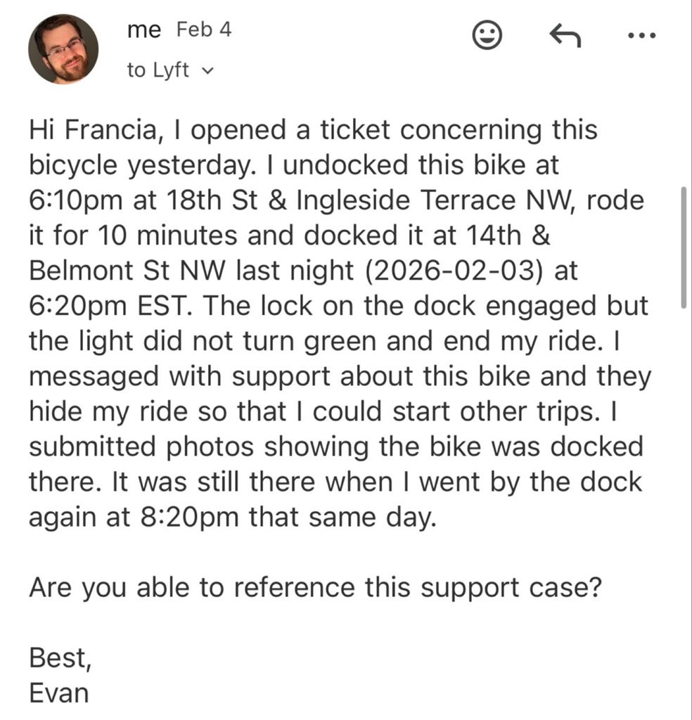
Task: Click the "Best," sign-off line
Action: coord(60,657)
